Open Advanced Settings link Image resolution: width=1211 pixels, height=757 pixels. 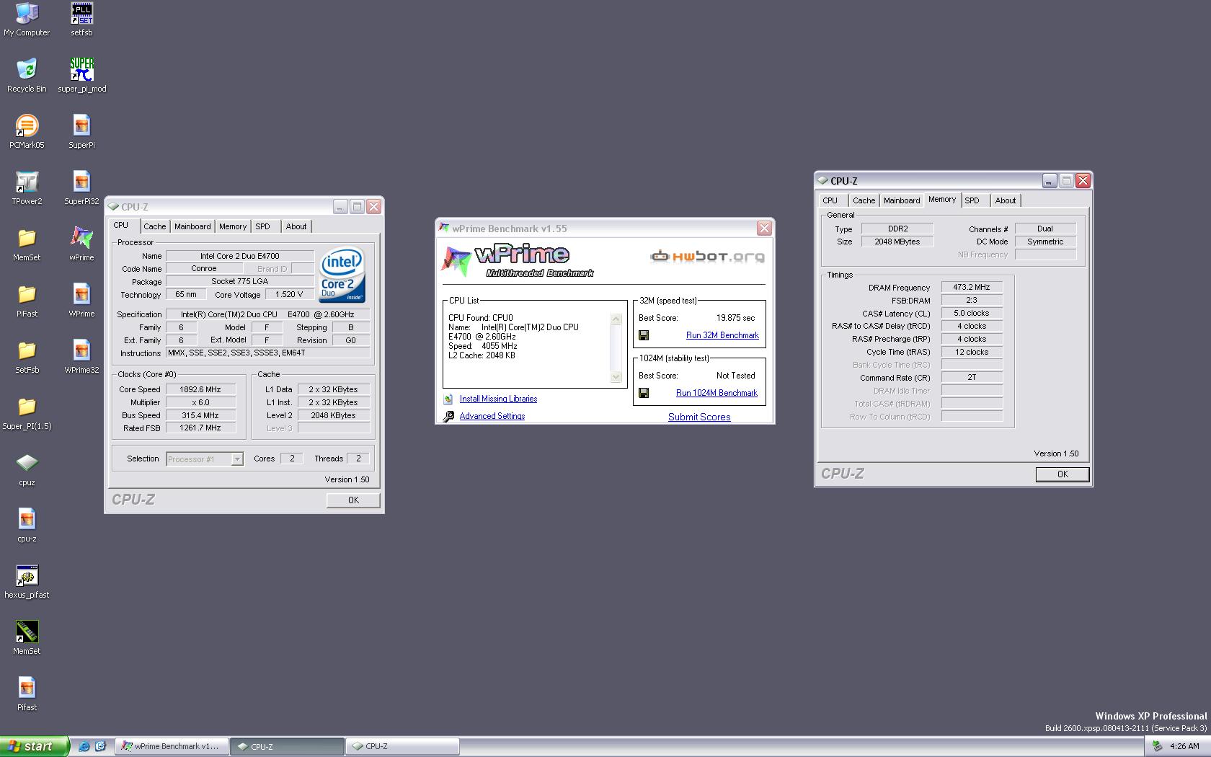pos(492,416)
